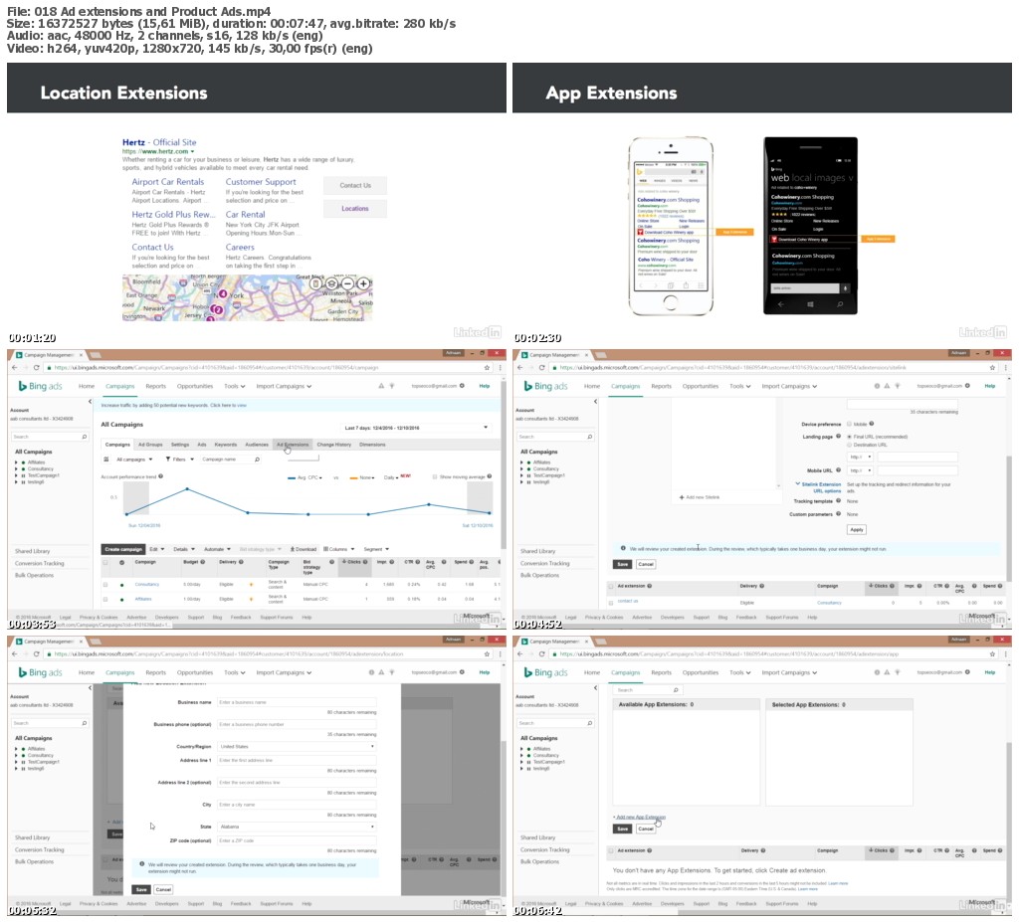Viewport: 1019px width, 922px height.
Task: Click Mobile URL help icon in 00:04:52 frame
Action: click(838, 469)
